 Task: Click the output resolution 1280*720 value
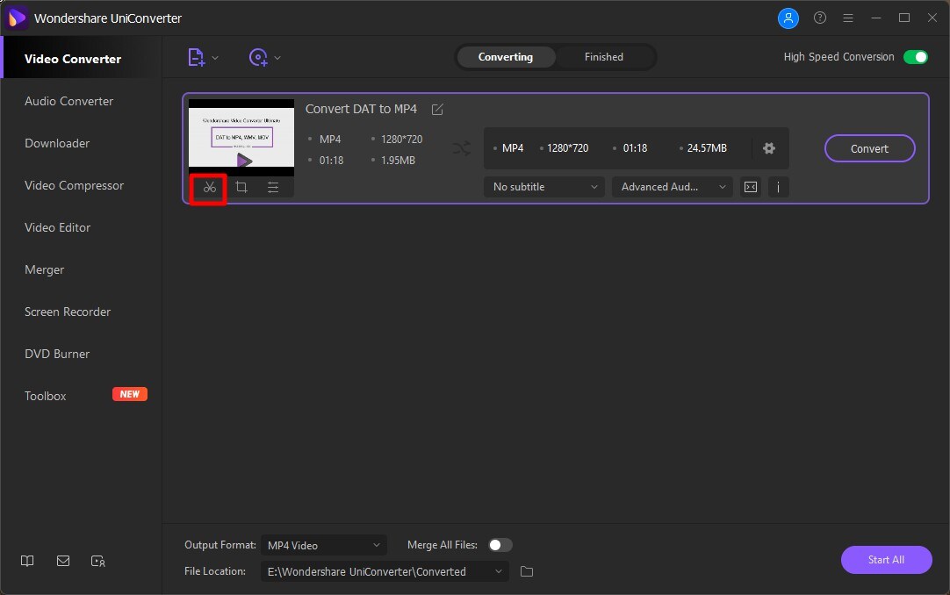pos(568,148)
